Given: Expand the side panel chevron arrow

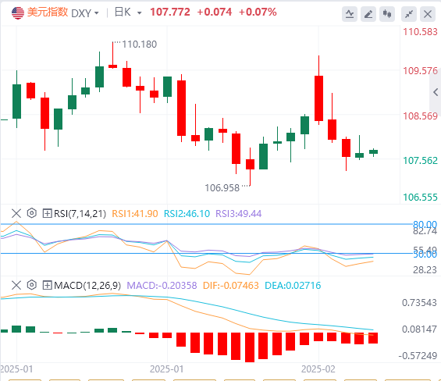Looking at the screenshot, I should click(436, 92).
